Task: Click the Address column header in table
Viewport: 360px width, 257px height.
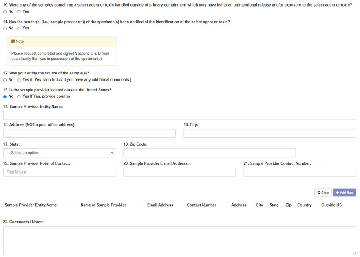Action: (239, 205)
